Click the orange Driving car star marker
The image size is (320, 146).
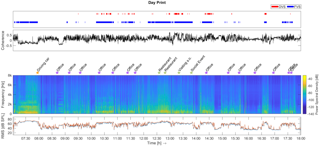click(38, 73)
